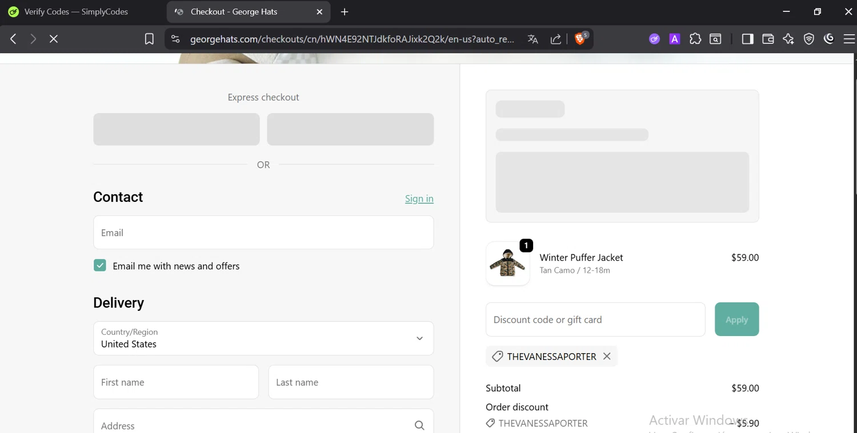The image size is (857, 433).
Task: Open Brave Shields lion icon
Action: pos(580,39)
